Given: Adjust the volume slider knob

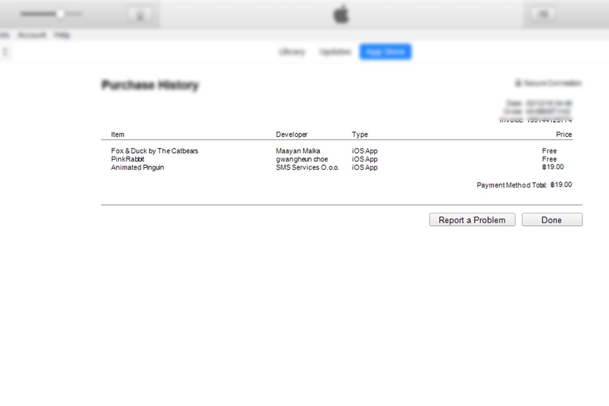Looking at the screenshot, I should [60, 14].
